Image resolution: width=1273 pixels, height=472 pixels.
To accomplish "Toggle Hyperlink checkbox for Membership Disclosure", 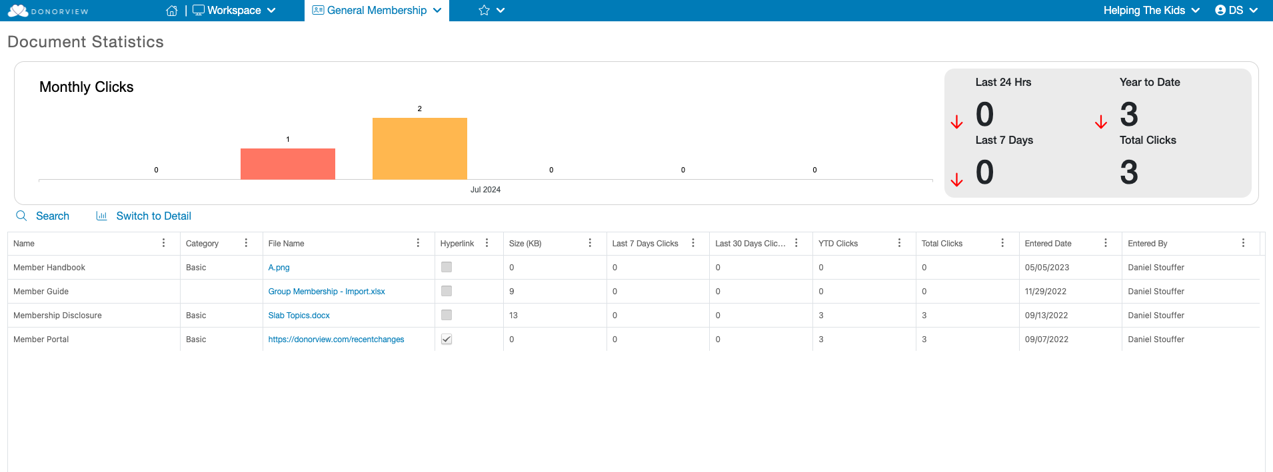I will (x=447, y=315).
